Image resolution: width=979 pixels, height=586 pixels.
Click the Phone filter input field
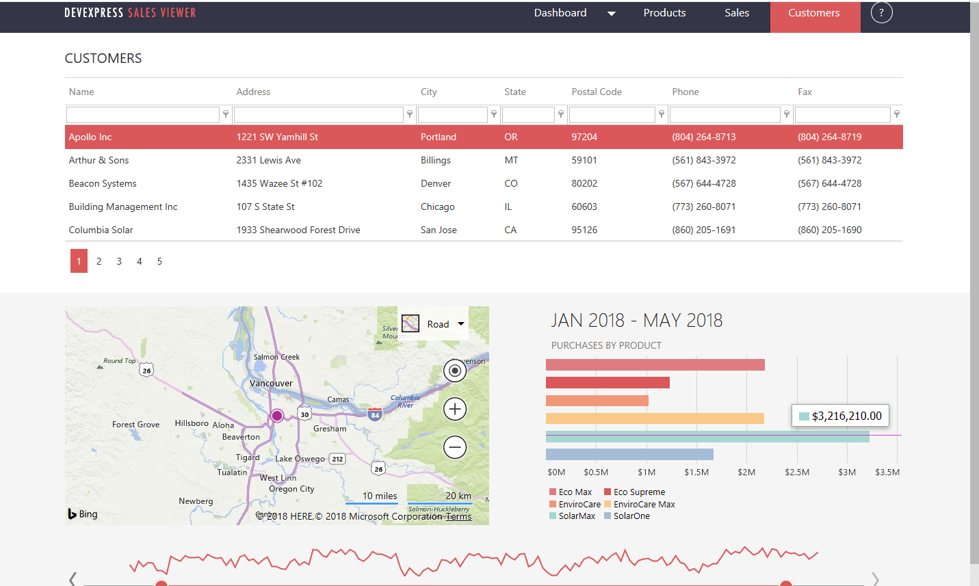tap(725, 114)
